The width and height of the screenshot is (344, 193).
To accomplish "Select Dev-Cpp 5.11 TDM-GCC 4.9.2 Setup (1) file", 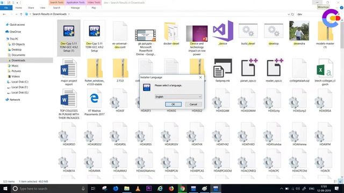I will coord(69,38).
